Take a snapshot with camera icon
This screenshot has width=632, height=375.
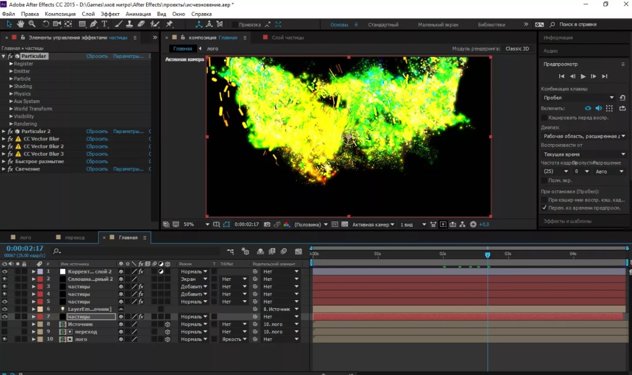tap(267, 225)
